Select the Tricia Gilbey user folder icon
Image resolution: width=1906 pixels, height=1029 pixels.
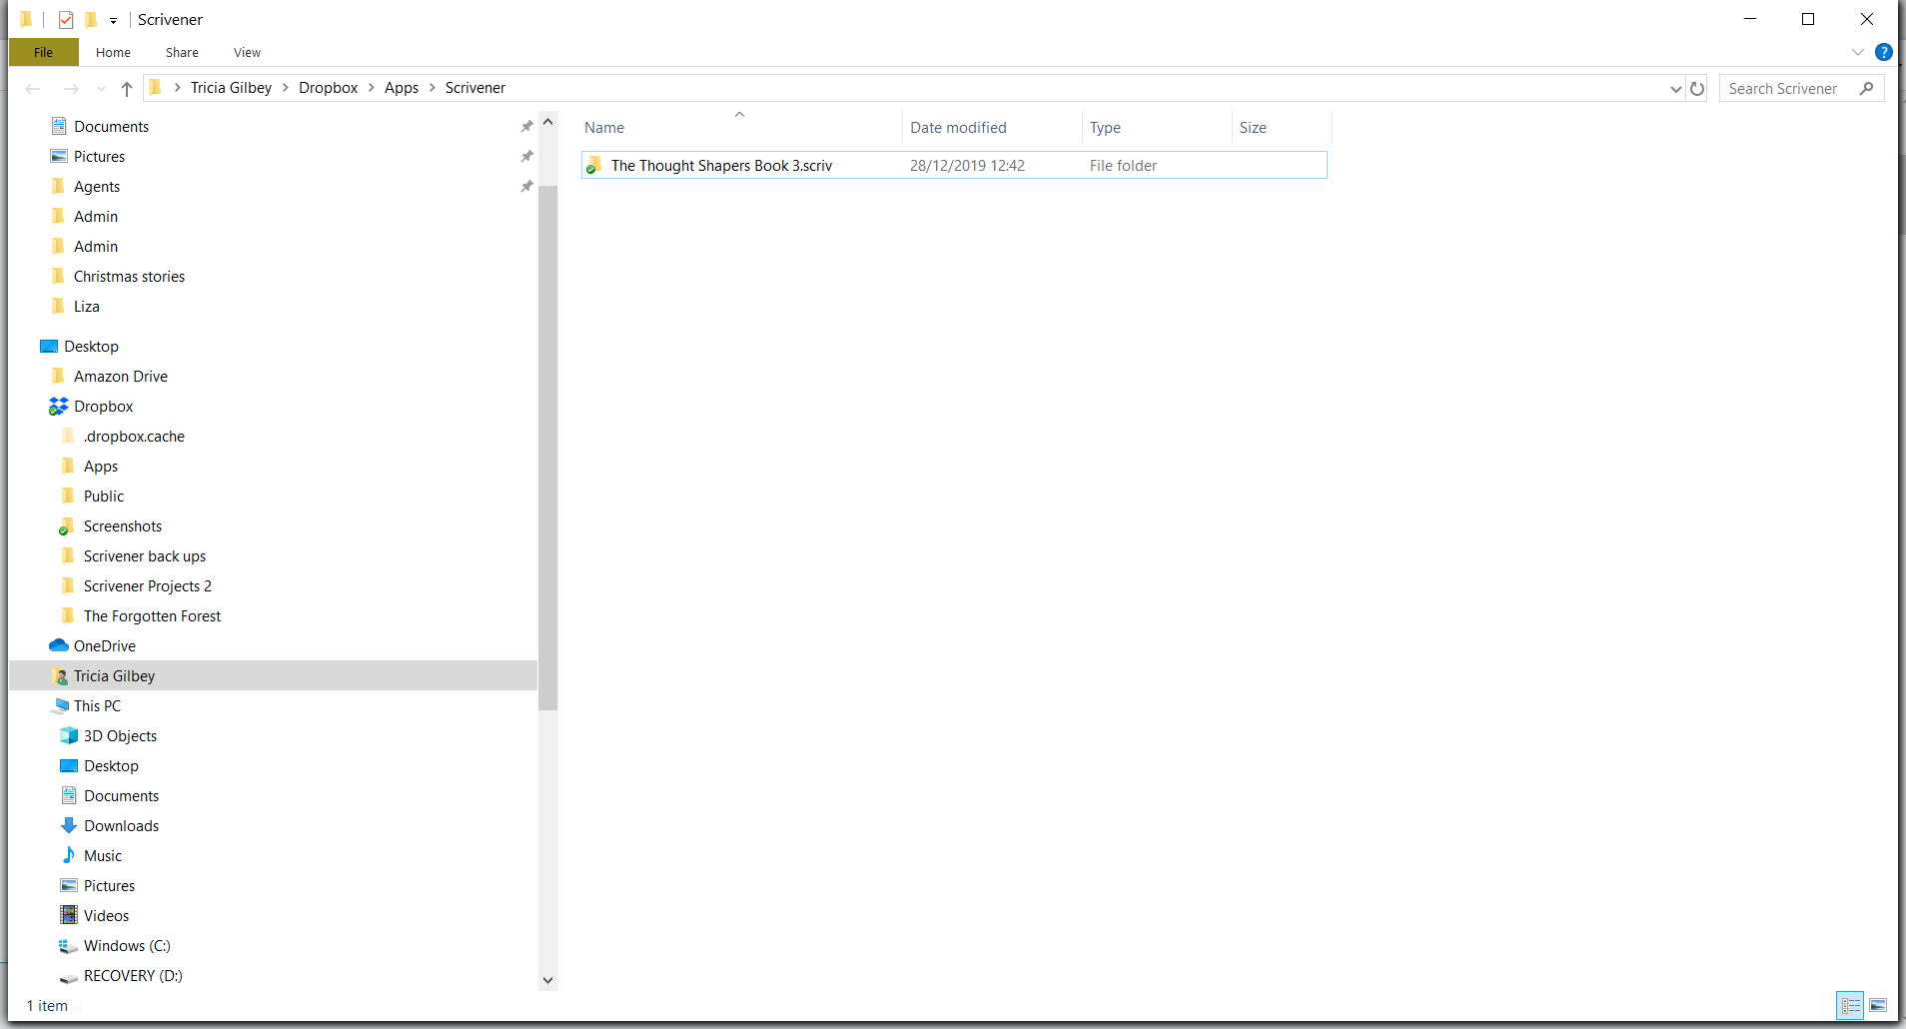tap(60, 676)
